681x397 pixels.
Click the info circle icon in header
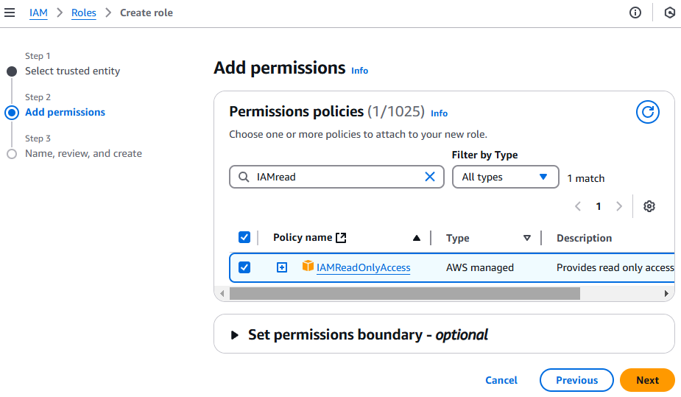click(635, 13)
